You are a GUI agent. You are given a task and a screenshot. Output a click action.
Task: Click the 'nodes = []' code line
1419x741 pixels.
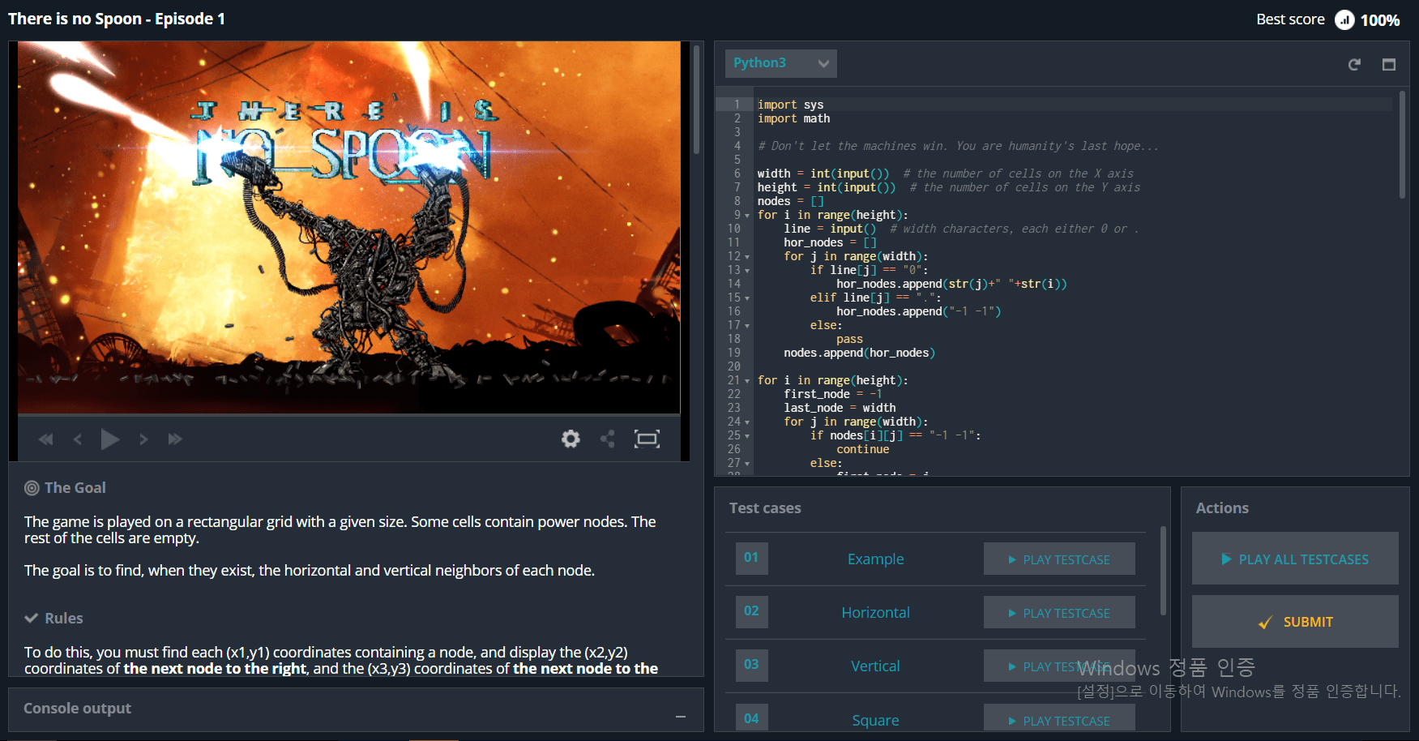click(x=790, y=201)
